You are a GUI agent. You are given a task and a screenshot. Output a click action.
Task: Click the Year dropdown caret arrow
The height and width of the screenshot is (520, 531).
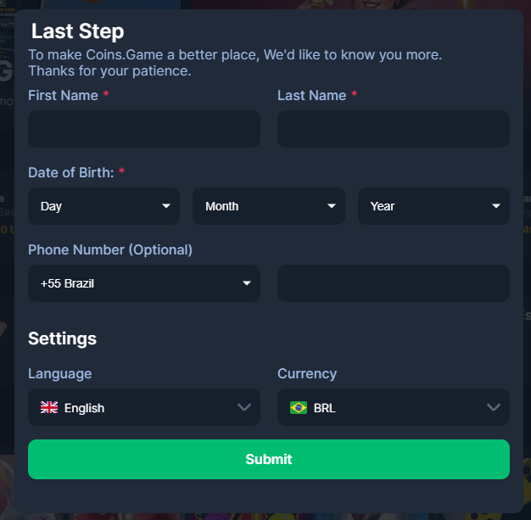[x=496, y=206]
